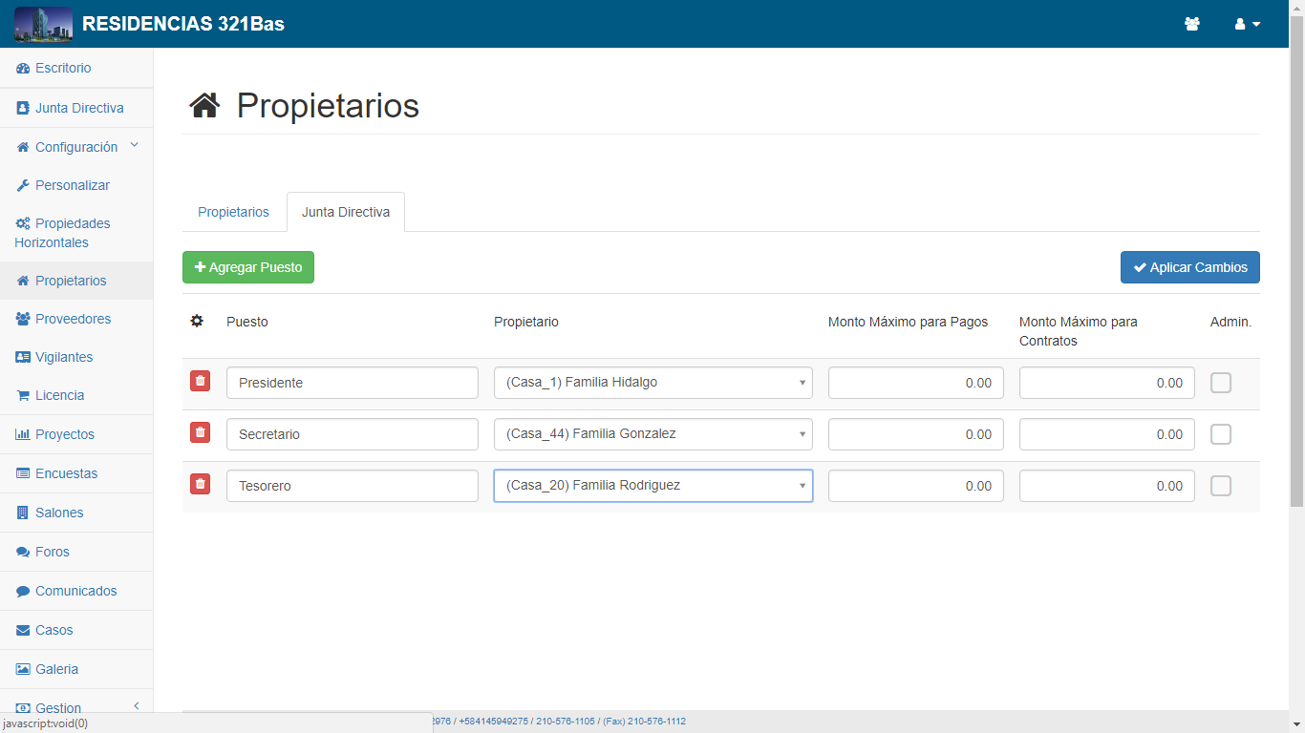Viewport: 1305px width, 733px height.
Task: Open the users group icon in top bar
Action: pyautogui.click(x=1191, y=24)
